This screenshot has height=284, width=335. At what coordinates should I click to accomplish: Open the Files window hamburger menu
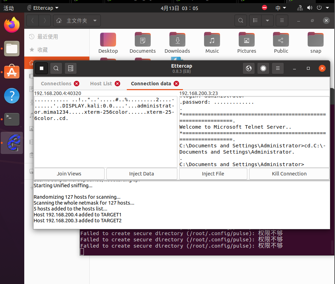pos(282,20)
